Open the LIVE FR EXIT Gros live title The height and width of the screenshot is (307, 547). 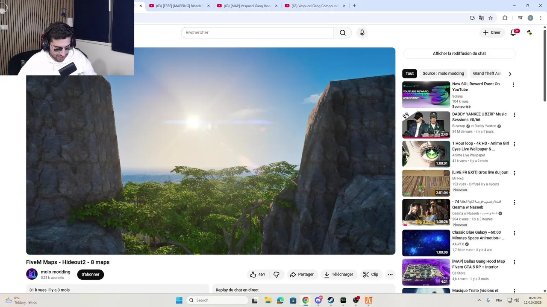(480, 173)
